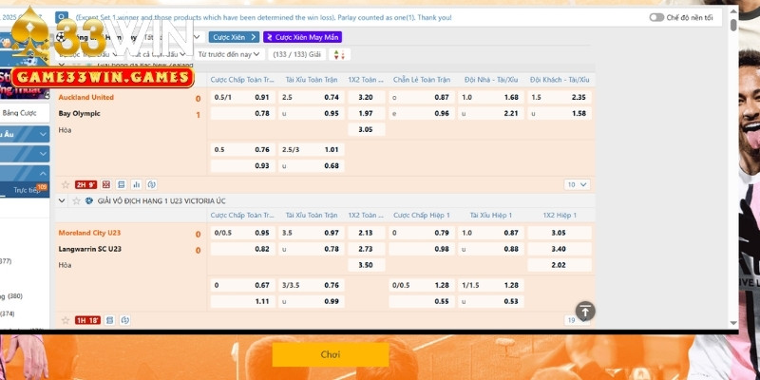Favorite the Victoria U23 league with the star
The height and width of the screenshot is (380, 760).
click(75, 201)
